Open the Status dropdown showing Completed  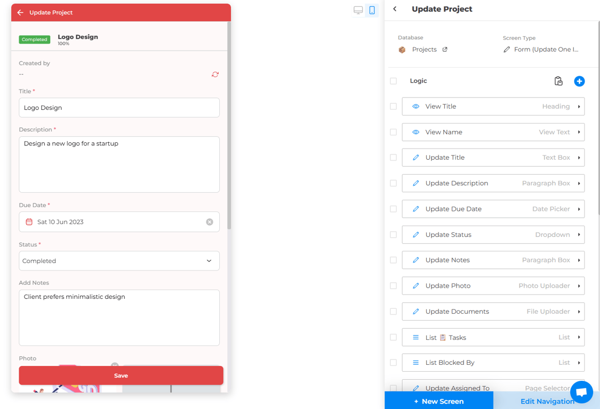click(x=119, y=261)
